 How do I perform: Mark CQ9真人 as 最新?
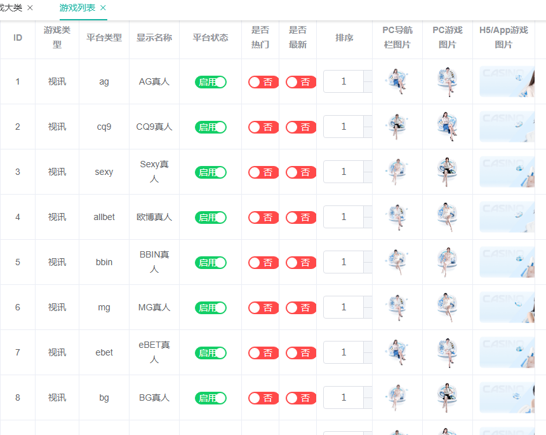[x=301, y=127]
